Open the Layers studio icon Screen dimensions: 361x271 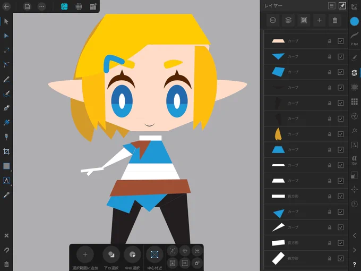click(x=354, y=73)
